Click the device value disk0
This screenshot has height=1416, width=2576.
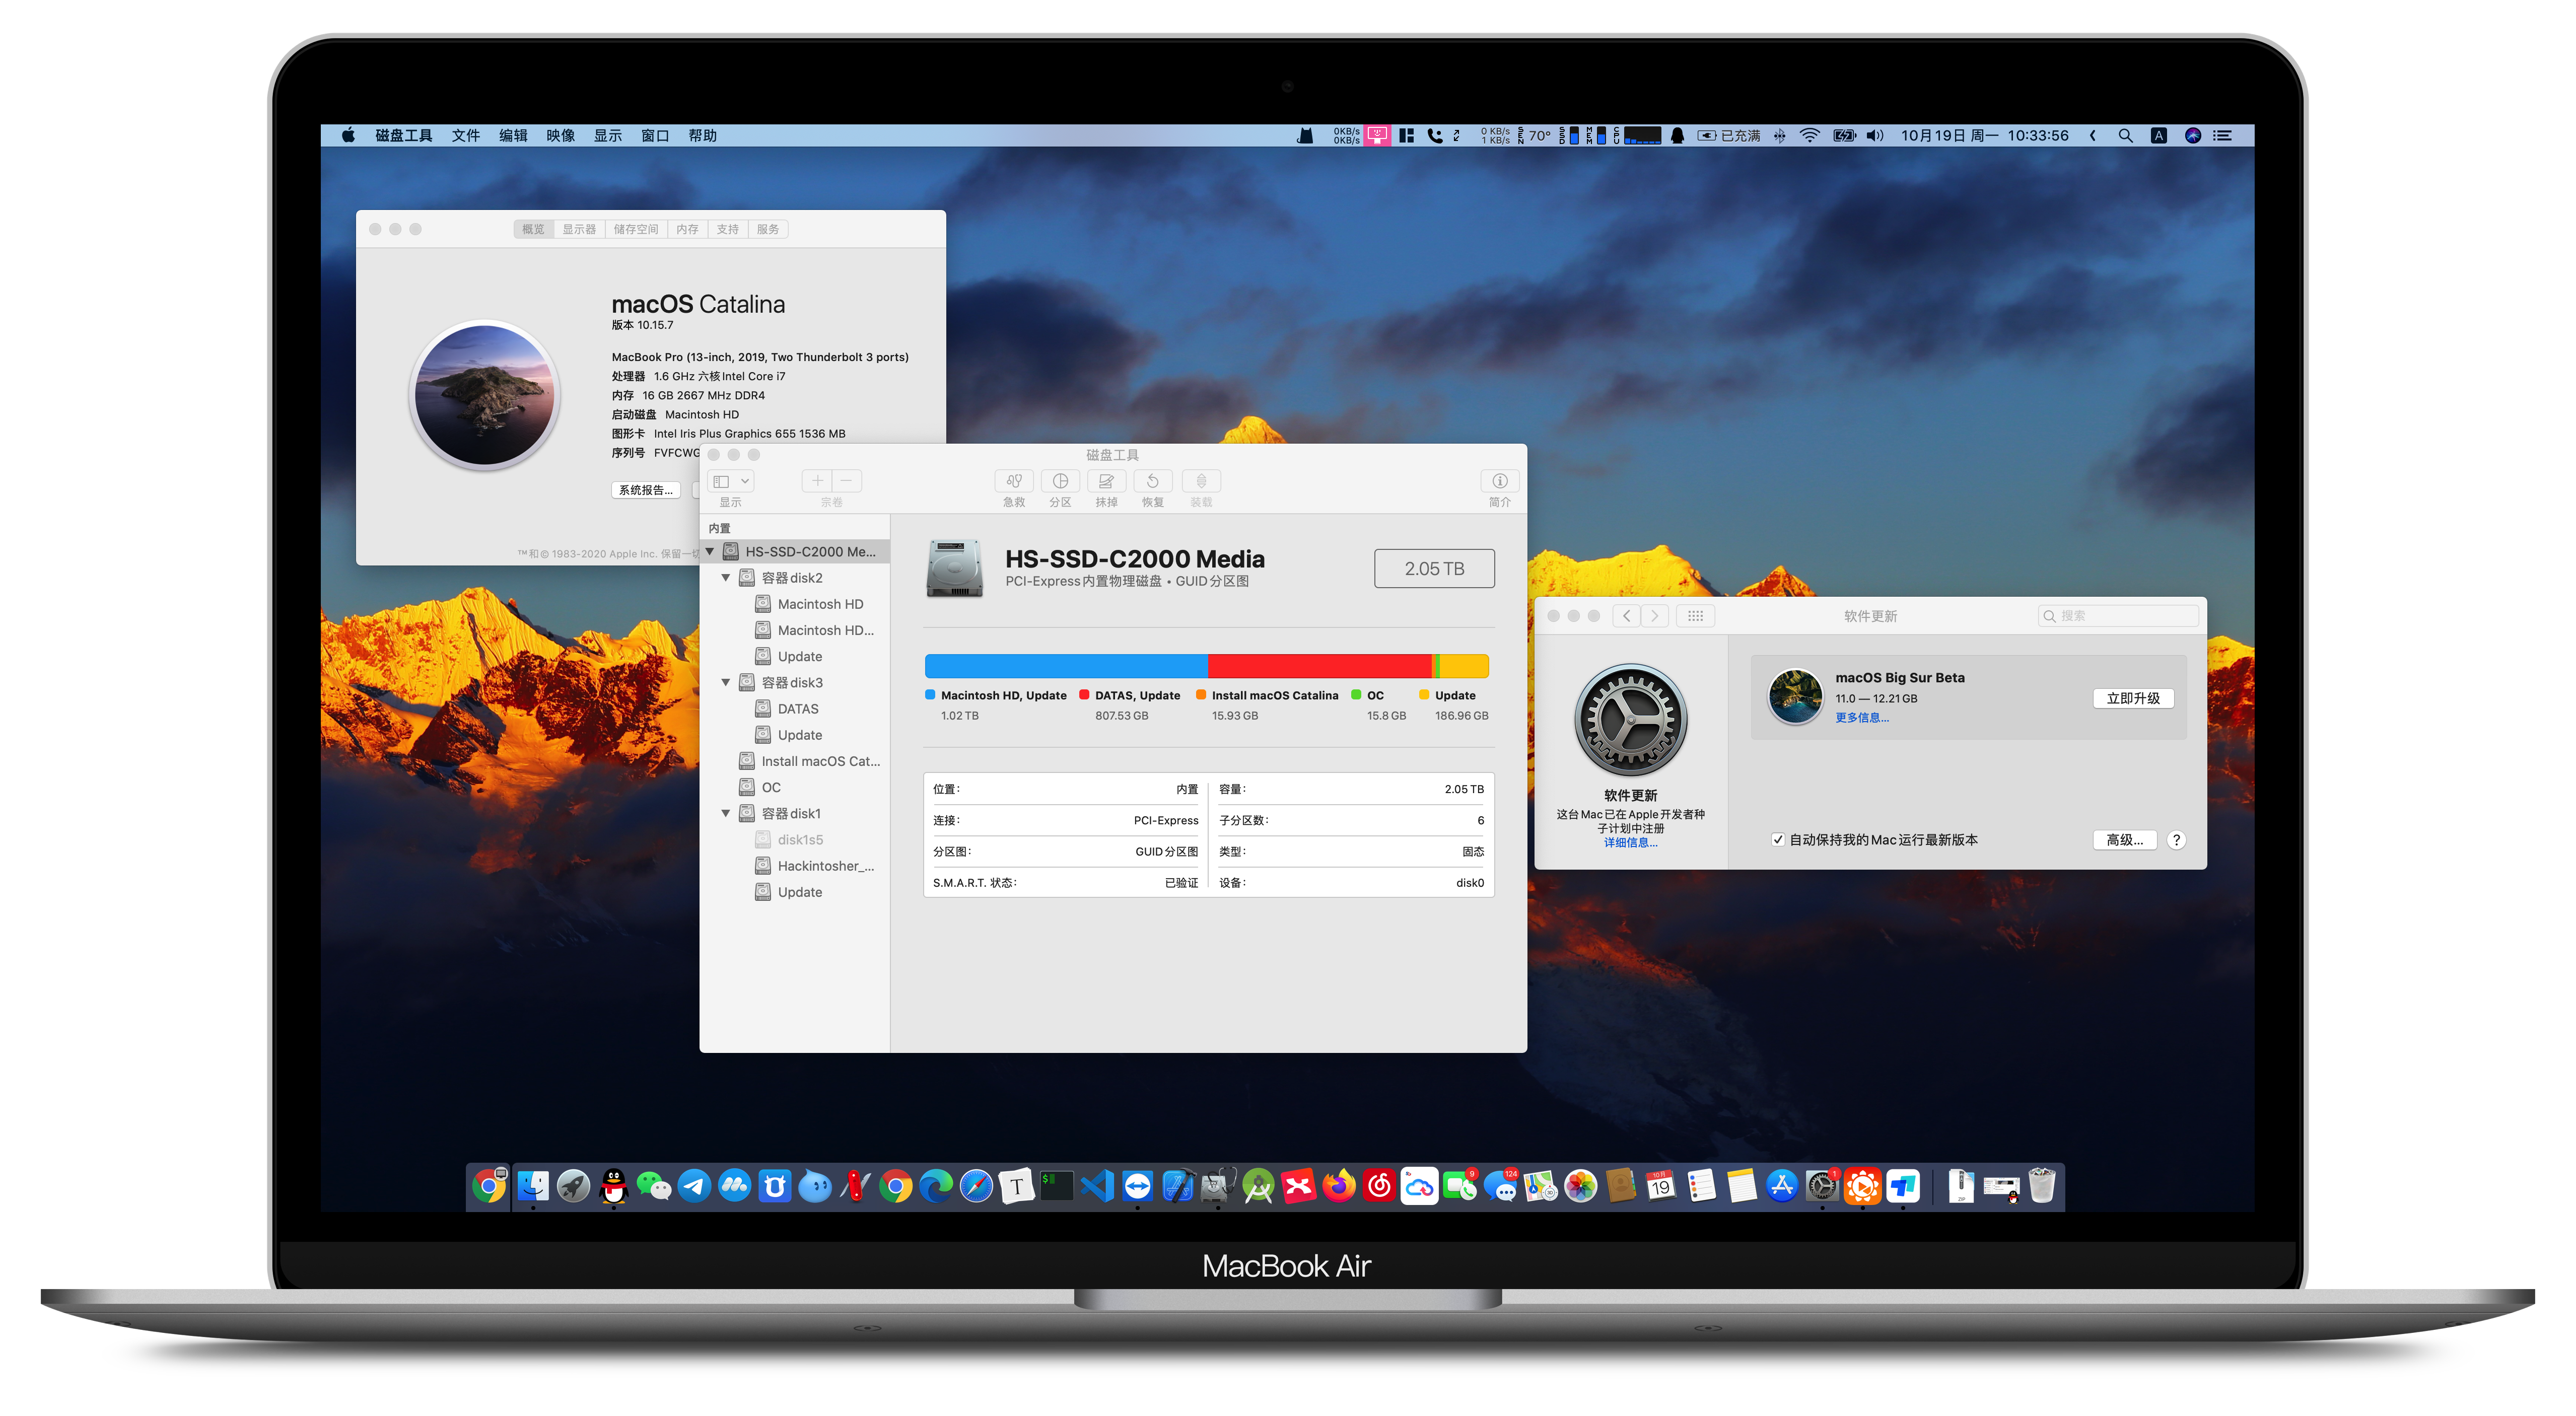coord(1469,883)
